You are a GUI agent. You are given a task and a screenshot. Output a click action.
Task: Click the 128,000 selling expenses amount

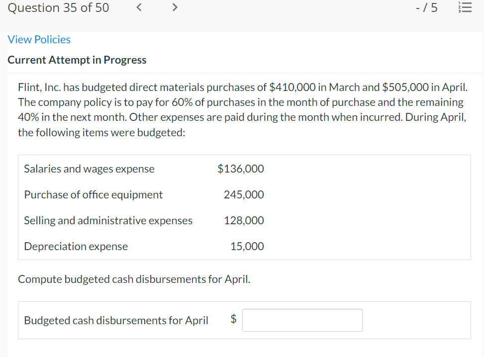[x=244, y=221]
